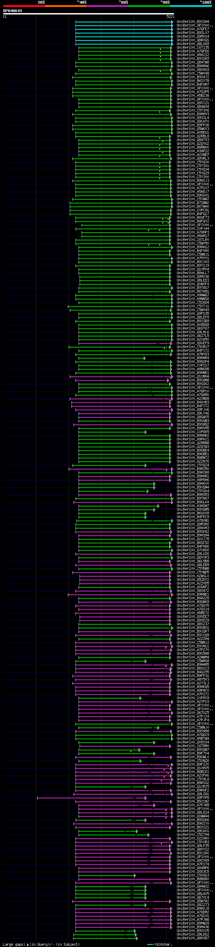Click the green ~80% identity legend segment
The image size is (215, 947).
coord(149,6)
